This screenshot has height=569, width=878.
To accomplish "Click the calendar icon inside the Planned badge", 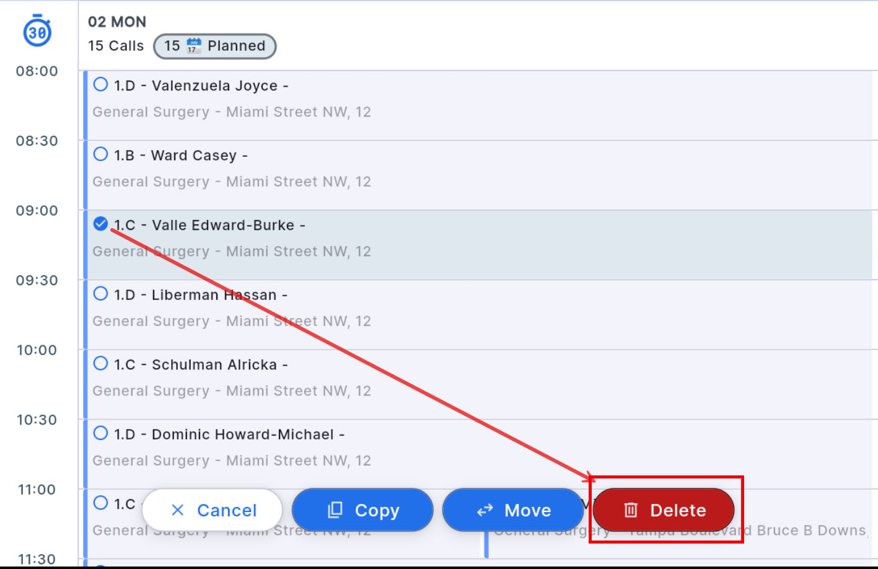I will click(x=195, y=46).
